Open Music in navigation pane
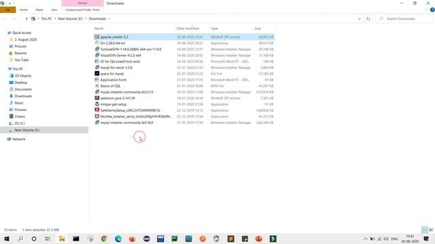 pos(19,103)
